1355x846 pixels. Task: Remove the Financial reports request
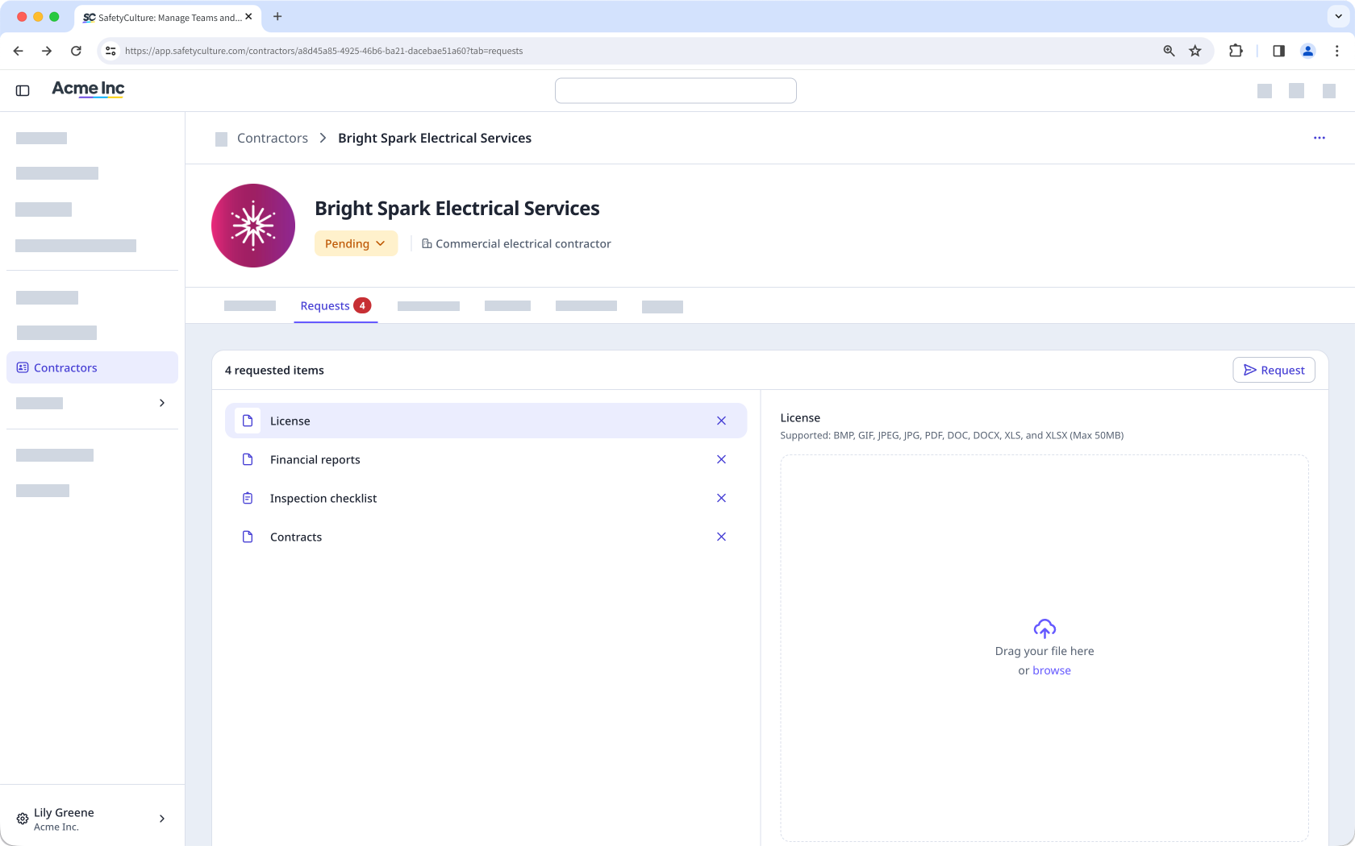(x=722, y=459)
